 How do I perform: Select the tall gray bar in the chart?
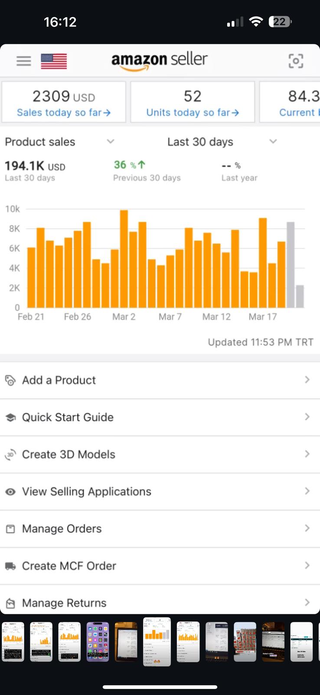point(291,265)
